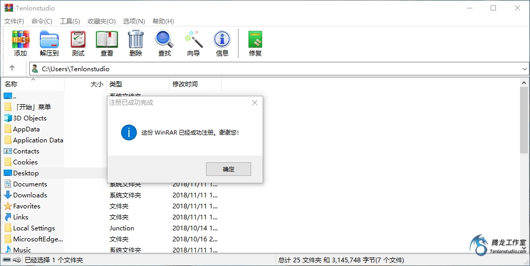Sort by the 大小 column header
The height and width of the screenshot is (266, 530).
pos(85,84)
